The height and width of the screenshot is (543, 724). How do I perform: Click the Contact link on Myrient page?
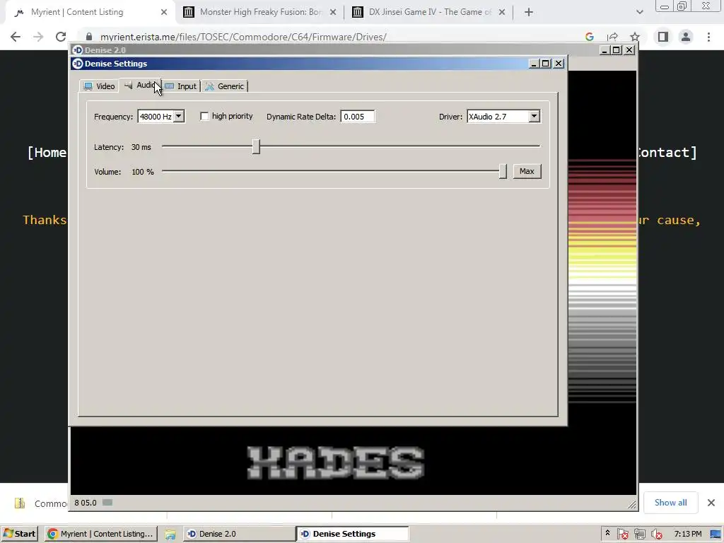pos(667,153)
